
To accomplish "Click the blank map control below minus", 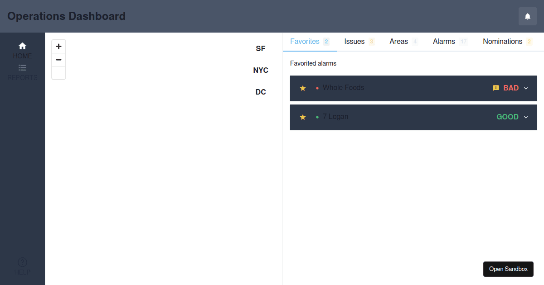I will (59, 73).
